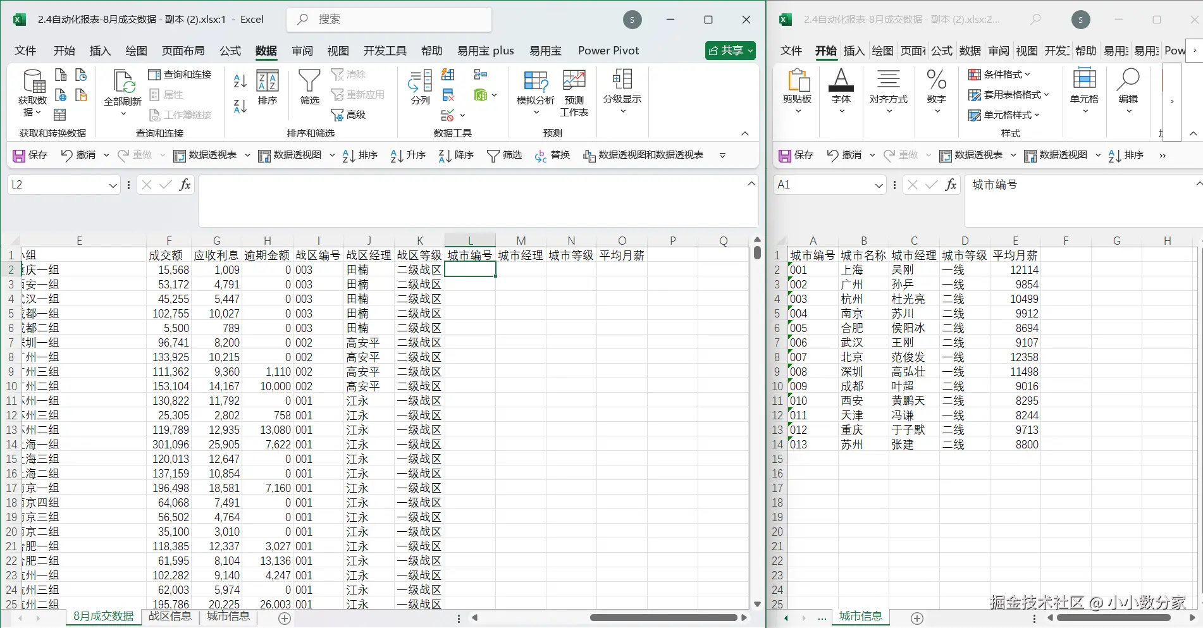This screenshot has width=1203, height=628.
Task: Open the Developer (开发工具) tab in left window
Action: tap(385, 51)
